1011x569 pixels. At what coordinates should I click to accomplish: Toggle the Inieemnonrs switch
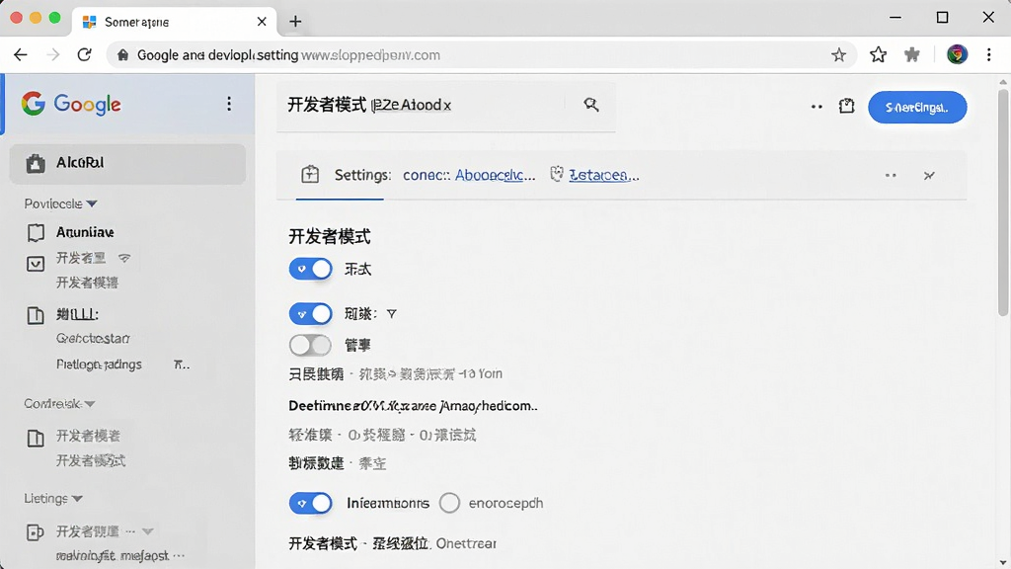click(310, 503)
